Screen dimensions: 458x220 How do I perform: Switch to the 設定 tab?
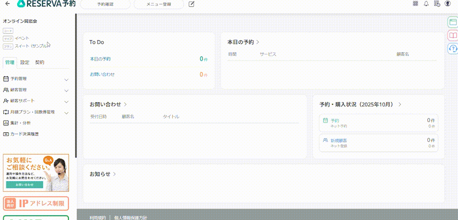pyautogui.click(x=25, y=62)
